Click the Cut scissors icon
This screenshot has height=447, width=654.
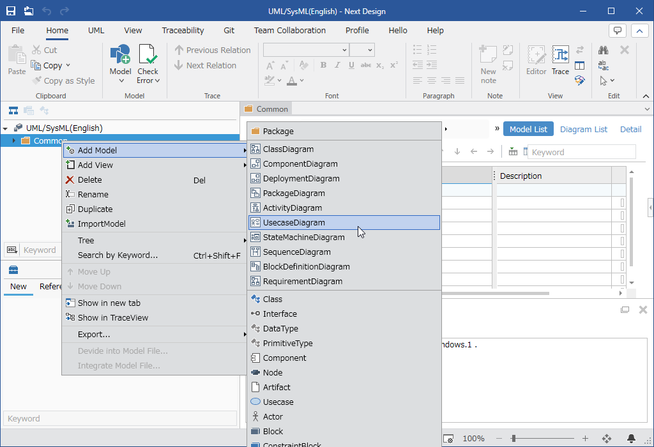36,50
